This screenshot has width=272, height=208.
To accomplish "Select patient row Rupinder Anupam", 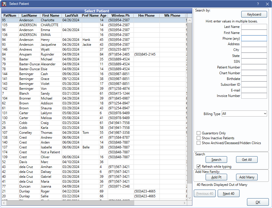I will coord(47,54).
